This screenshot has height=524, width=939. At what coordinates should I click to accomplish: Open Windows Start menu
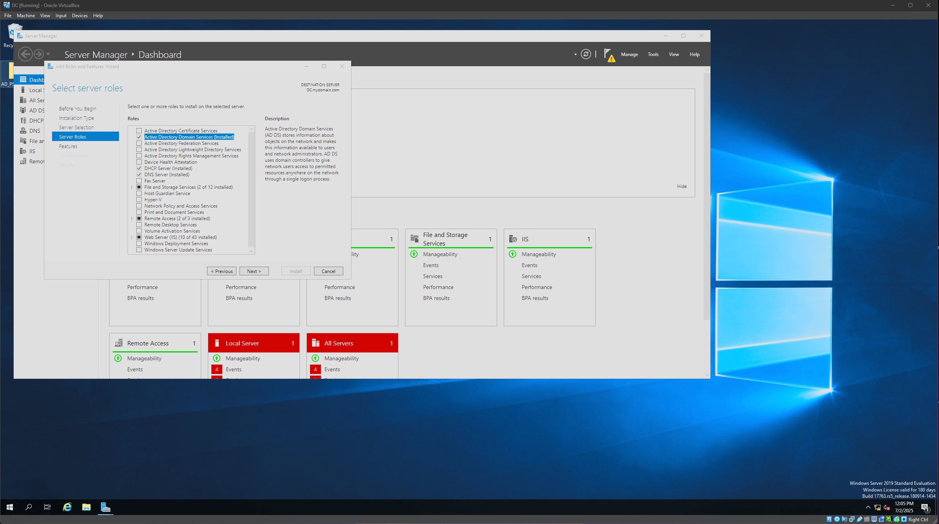point(10,507)
